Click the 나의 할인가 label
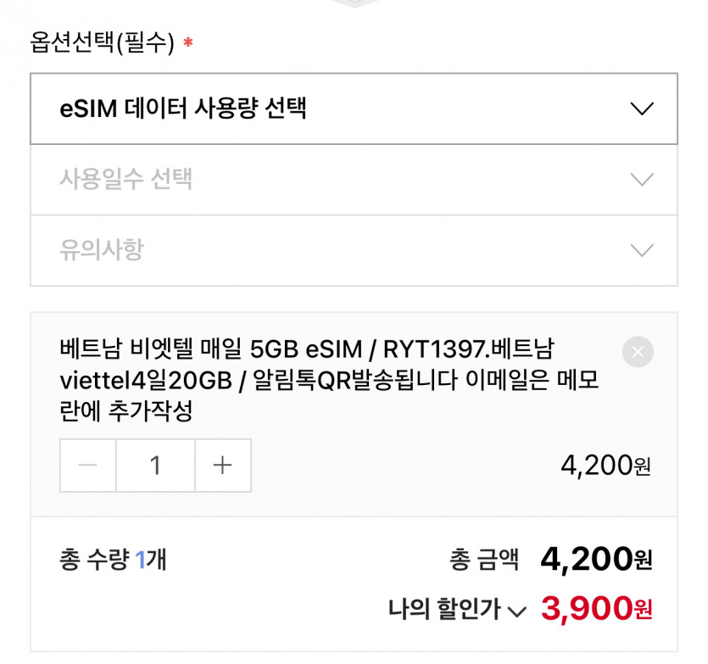 444,609
